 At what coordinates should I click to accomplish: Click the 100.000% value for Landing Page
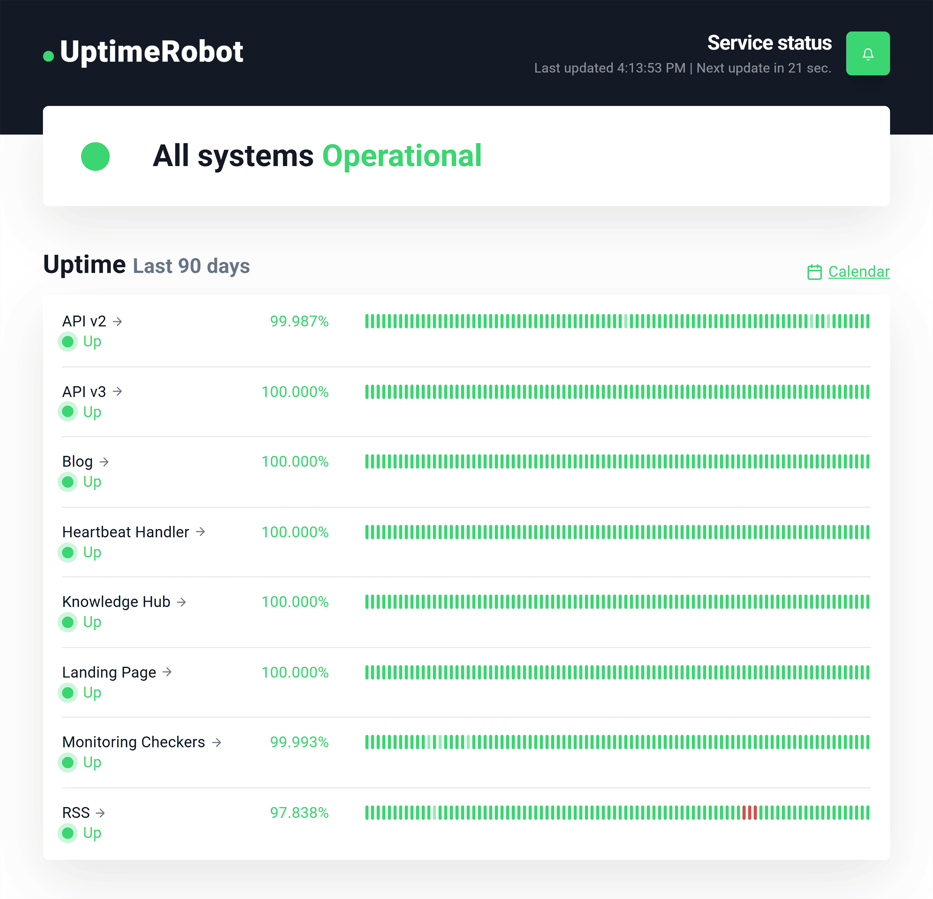tap(295, 672)
